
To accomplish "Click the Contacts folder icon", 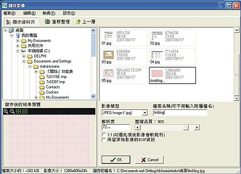I will (42, 87).
